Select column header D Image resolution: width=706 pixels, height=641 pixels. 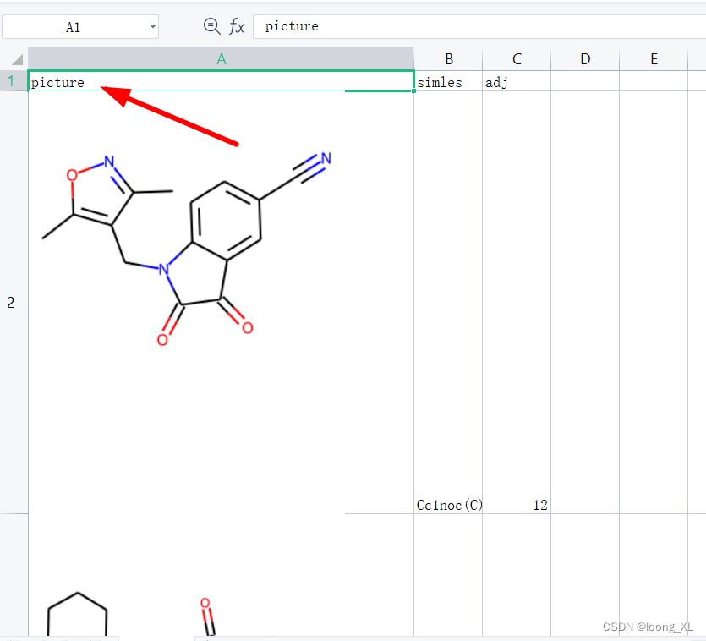585,58
